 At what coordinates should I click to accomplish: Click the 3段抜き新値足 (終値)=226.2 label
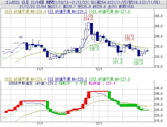[33, 83]
